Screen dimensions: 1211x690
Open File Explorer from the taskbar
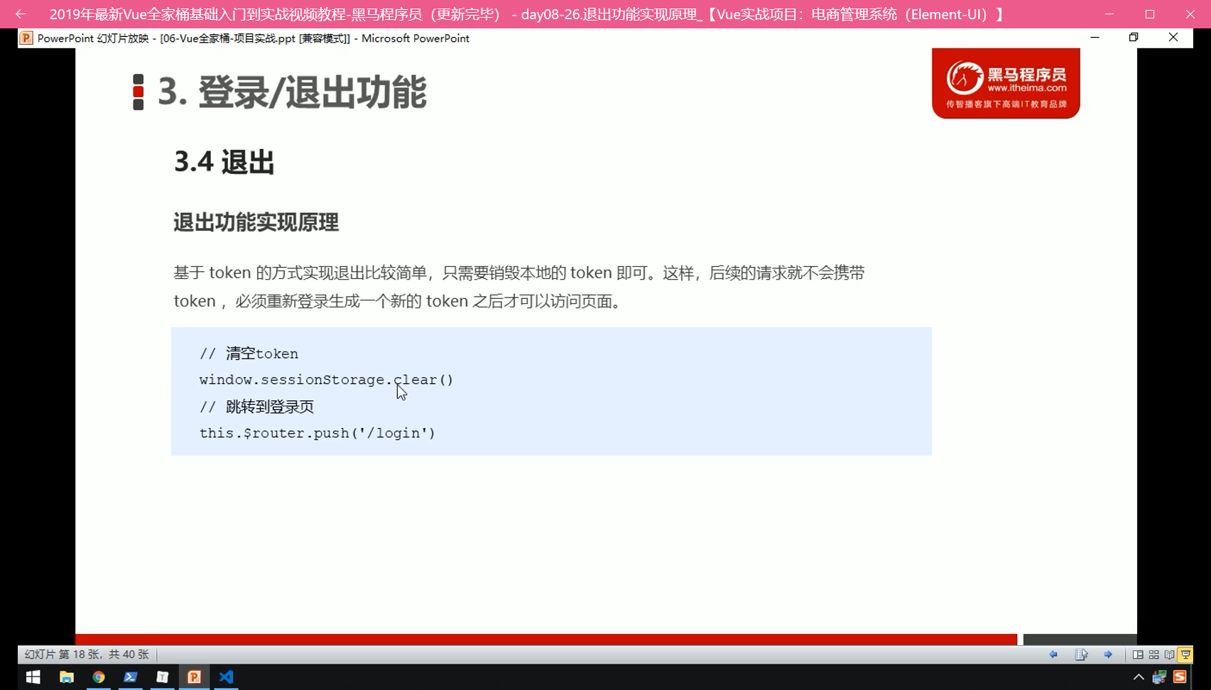66,677
